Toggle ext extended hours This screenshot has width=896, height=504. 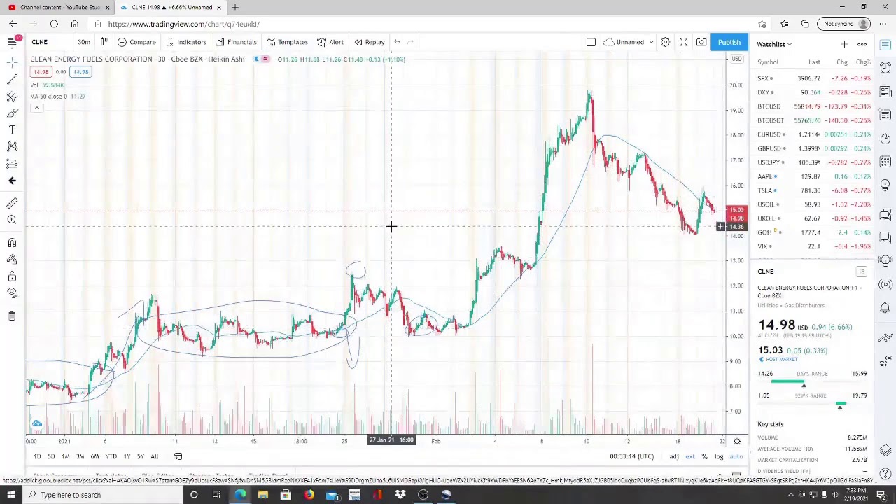tap(690, 456)
